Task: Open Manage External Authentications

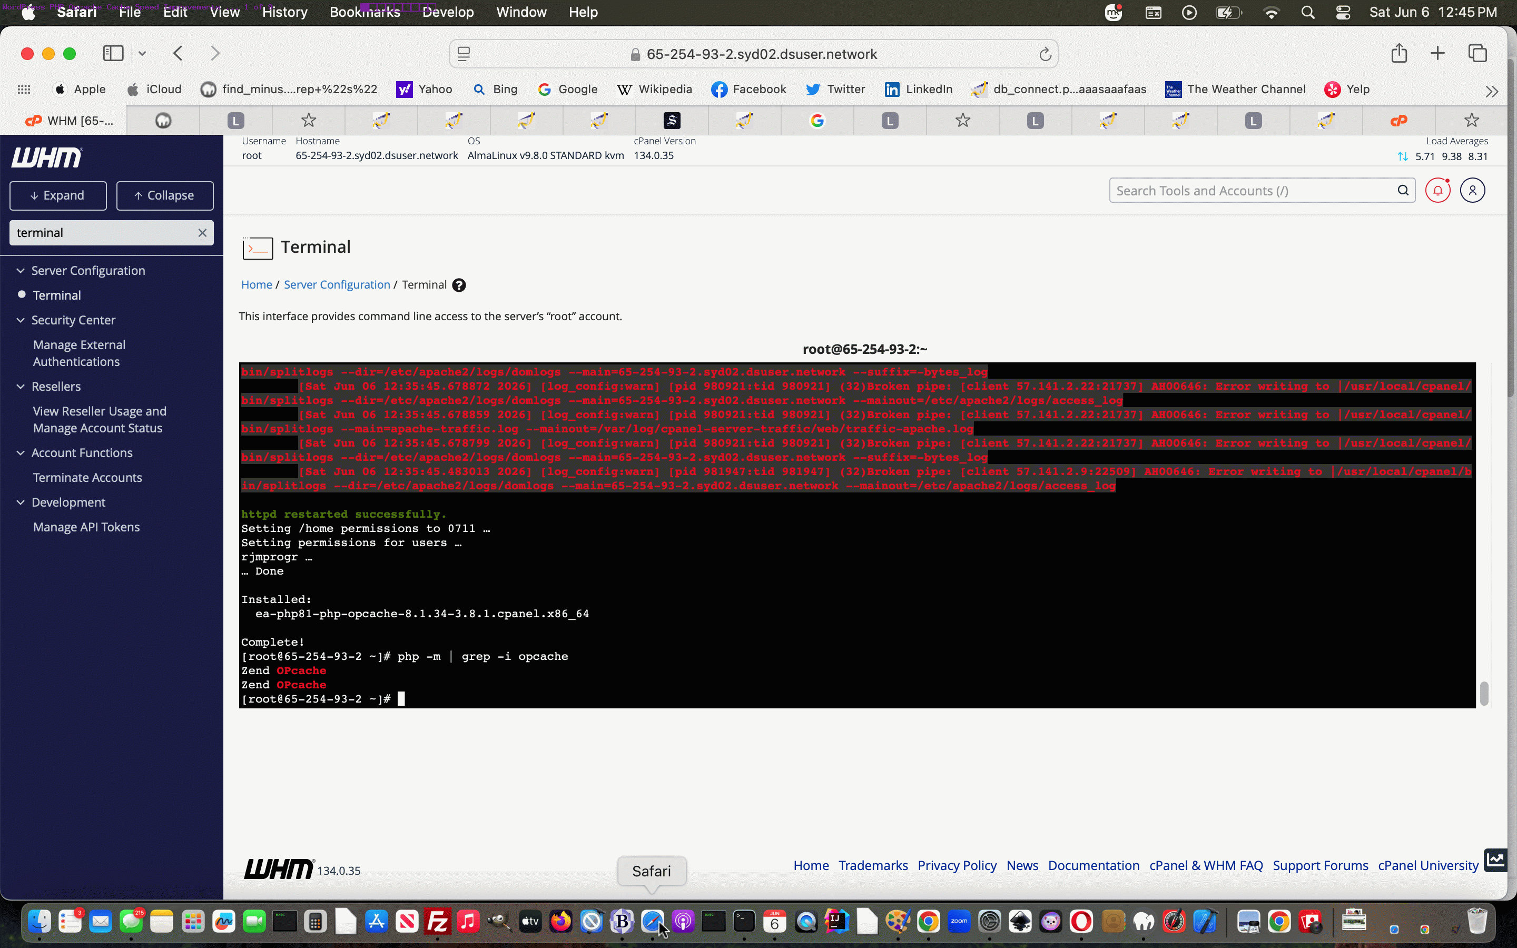Action: 80,353
